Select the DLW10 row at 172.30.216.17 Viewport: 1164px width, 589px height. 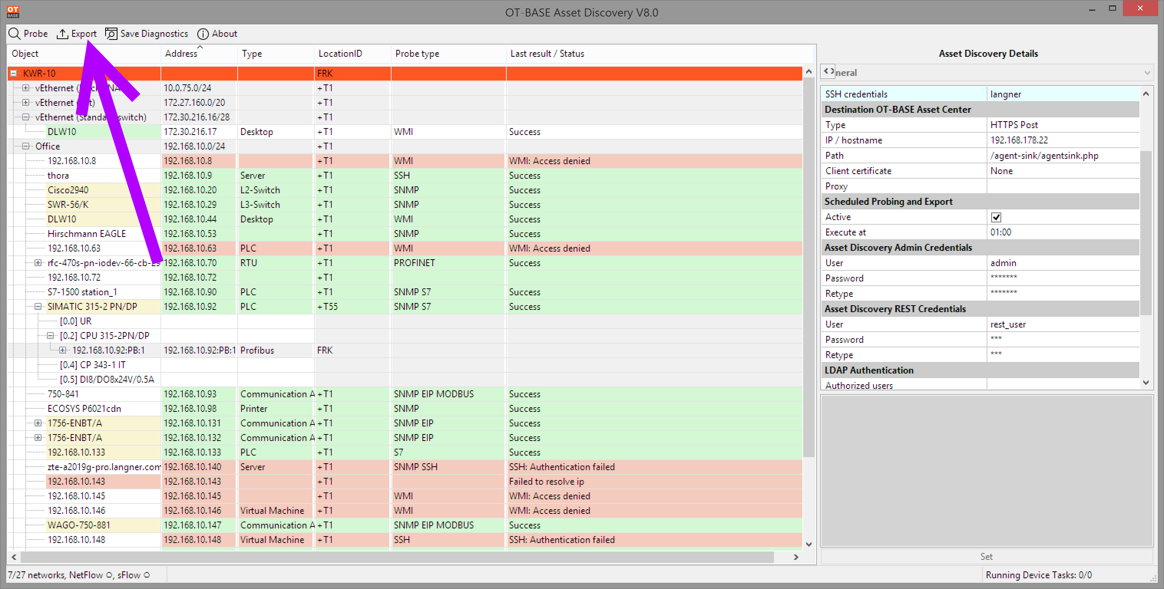[404, 132]
